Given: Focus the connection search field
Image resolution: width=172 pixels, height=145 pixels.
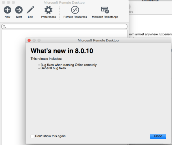Looking at the screenshot, I should pos(64,26).
